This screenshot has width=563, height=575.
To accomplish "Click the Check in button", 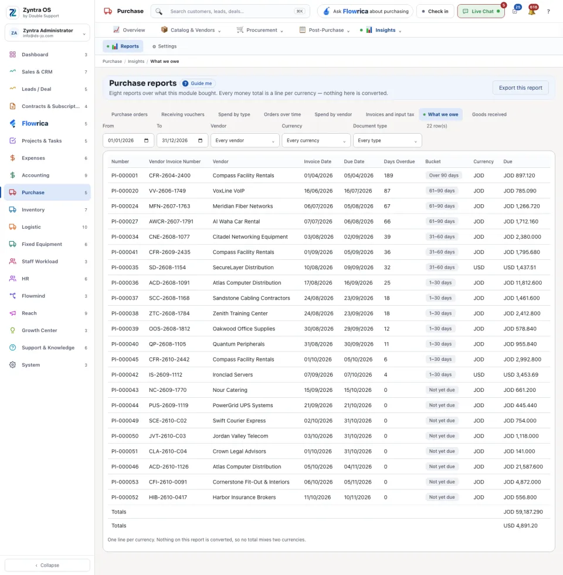I will 435,11.
